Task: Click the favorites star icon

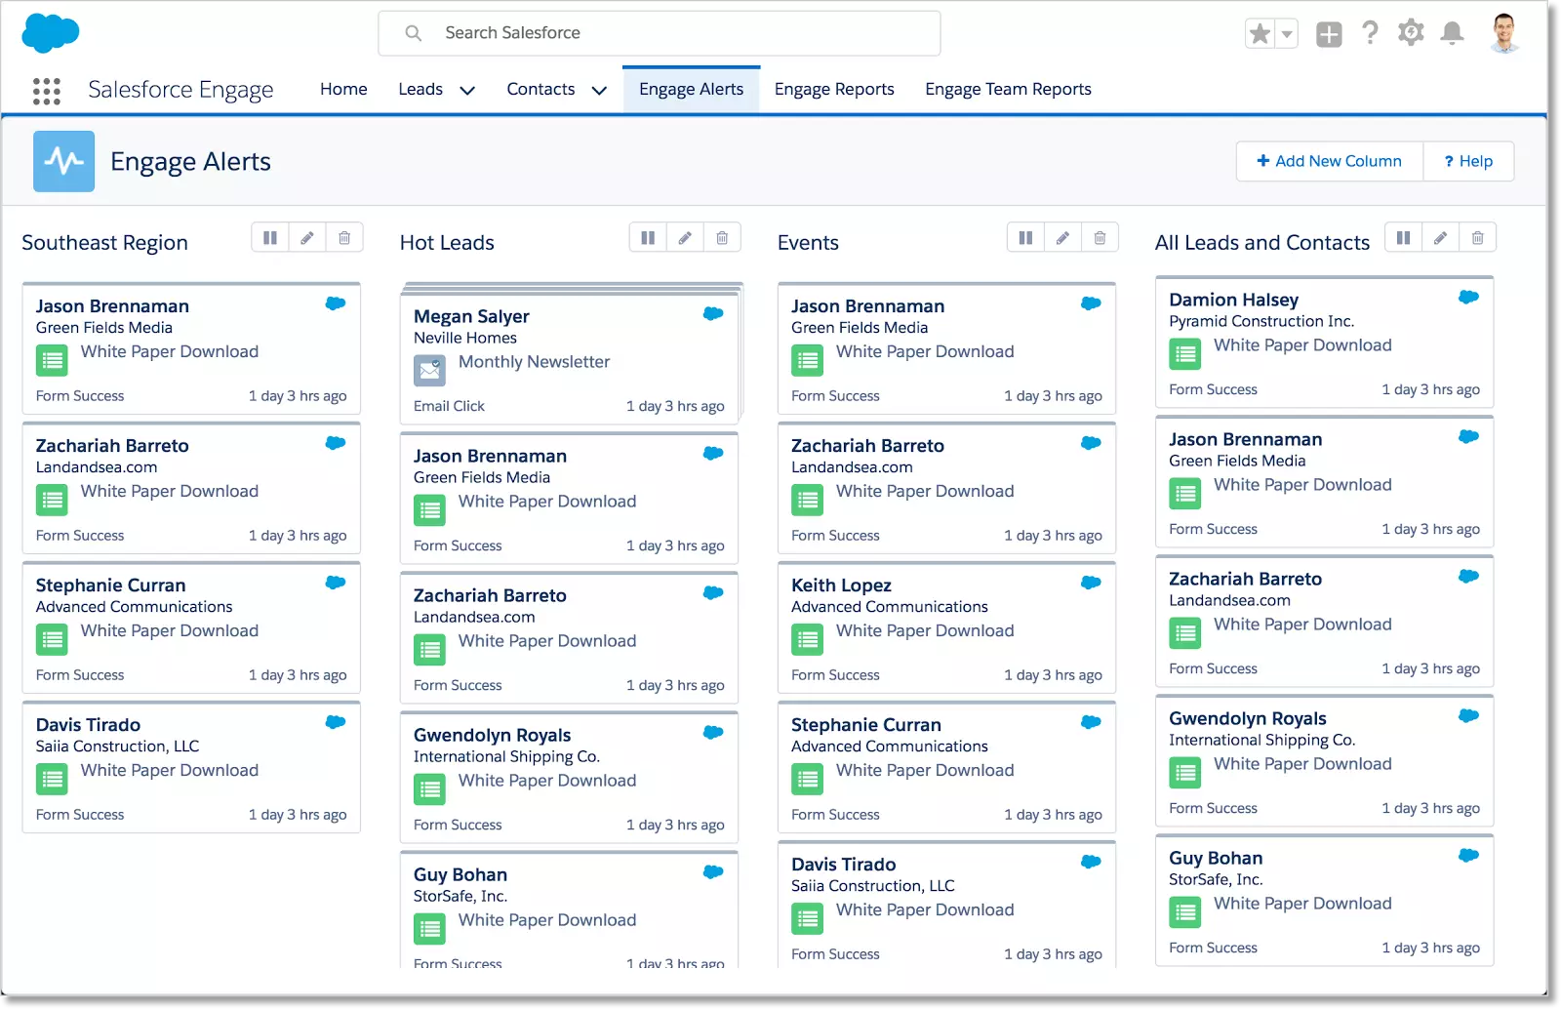Action: click(1260, 34)
